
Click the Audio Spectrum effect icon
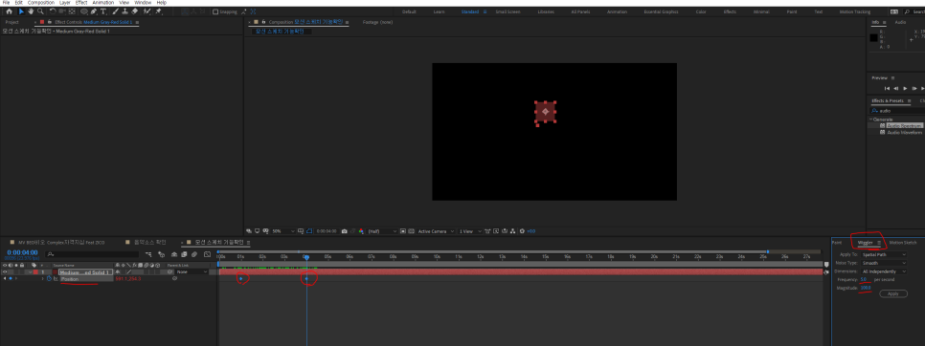point(883,125)
